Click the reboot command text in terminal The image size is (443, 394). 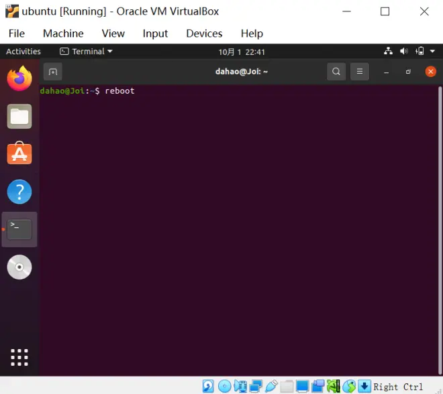[x=119, y=91]
